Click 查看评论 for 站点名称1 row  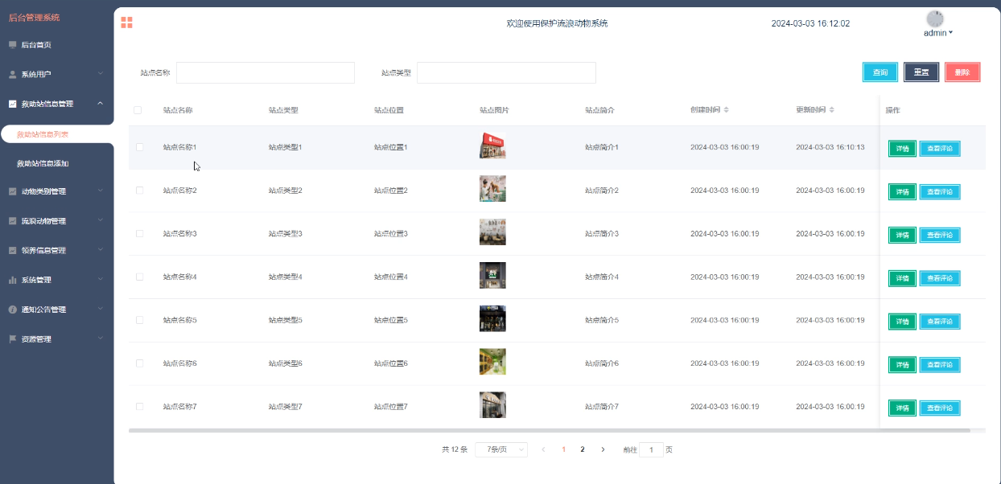pyautogui.click(x=940, y=149)
